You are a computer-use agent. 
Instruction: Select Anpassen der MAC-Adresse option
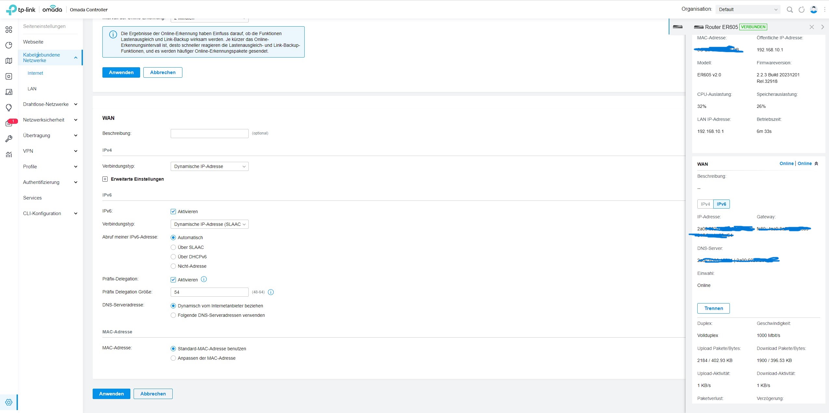click(x=173, y=358)
